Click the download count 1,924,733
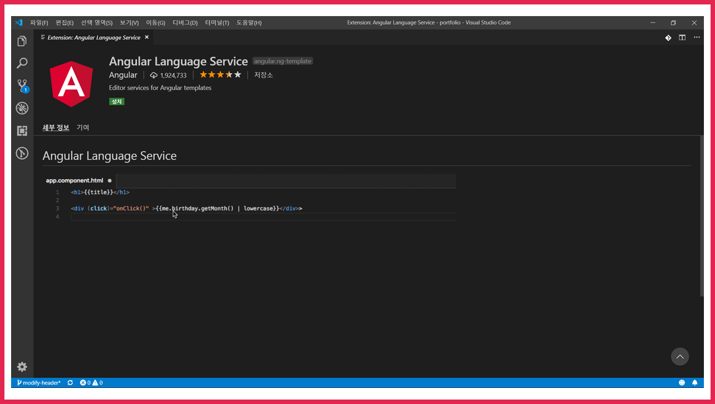 click(x=168, y=75)
